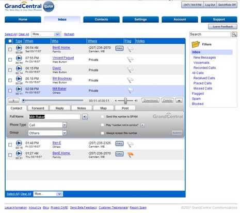Open the Voicemails filter

(x=201, y=63)
